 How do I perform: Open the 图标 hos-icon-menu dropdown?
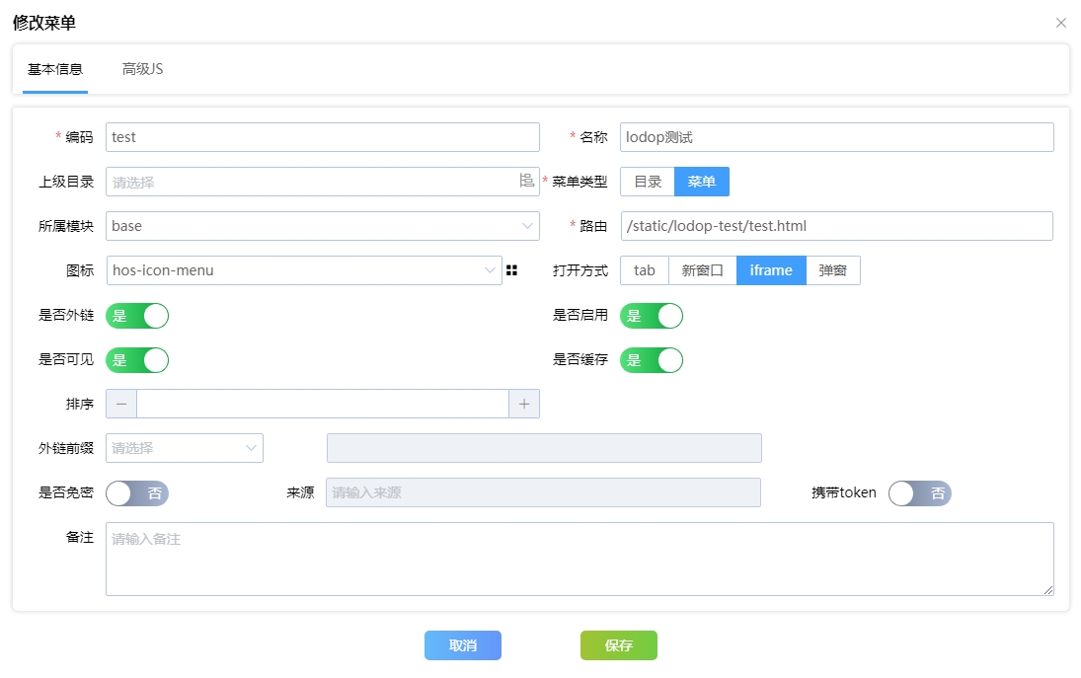tap(304, 270)
